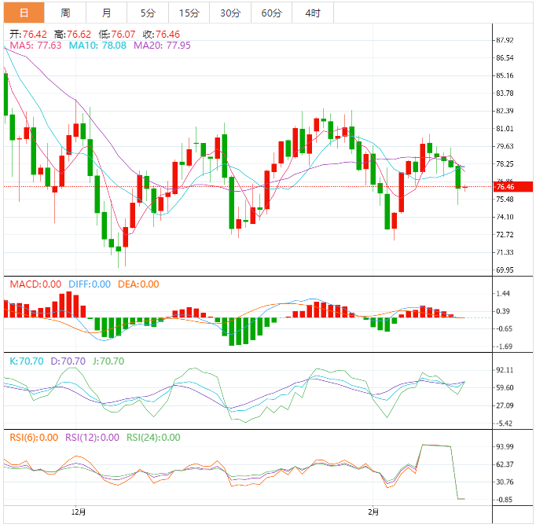This screenshot has width=536, height=528.
Task: Click the 12月 date marker on time axis
Action: (x=78, y=512)
